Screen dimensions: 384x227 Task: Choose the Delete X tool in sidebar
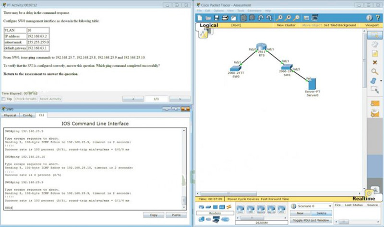tap(375, 62)
